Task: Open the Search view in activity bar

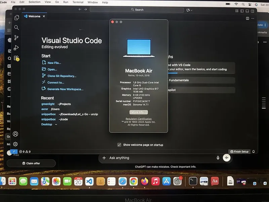Action: pyautogui.click(x=16, y=28)
